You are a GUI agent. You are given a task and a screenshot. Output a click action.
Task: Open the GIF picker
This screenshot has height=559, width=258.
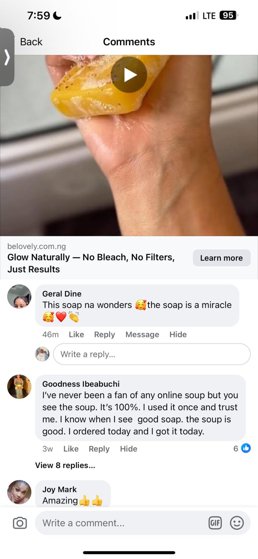tap(215, 523)
